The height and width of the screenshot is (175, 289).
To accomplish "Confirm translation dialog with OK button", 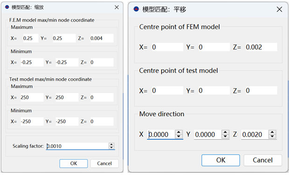I will (220, 160).
